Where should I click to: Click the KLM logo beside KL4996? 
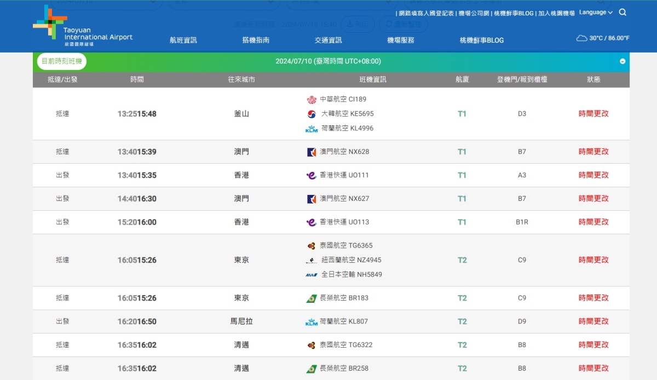point(312,129)
